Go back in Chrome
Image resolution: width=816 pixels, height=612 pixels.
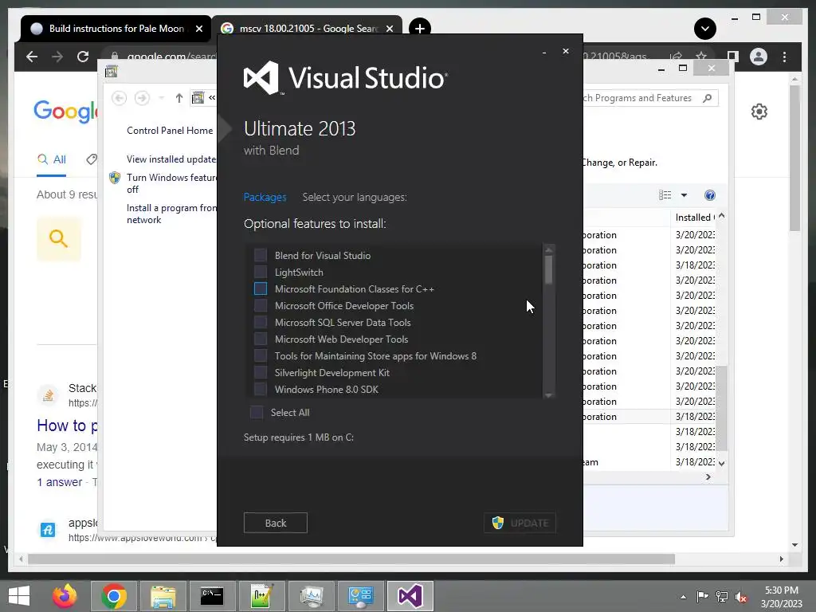(x=32, y=57)
